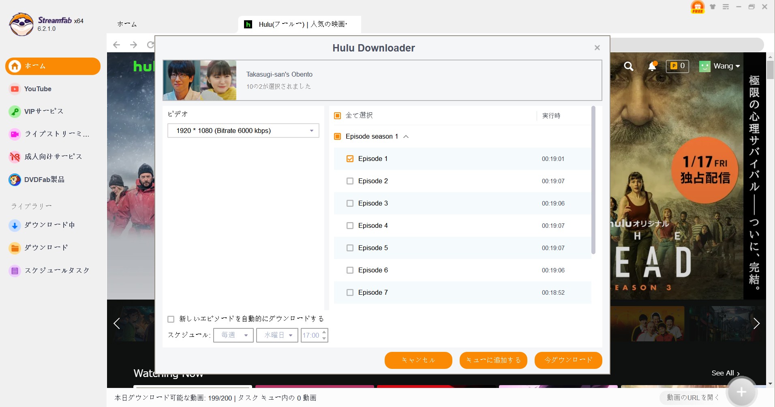Toggle the 全て選択 checkbox
Viewport: 775px width, 407px height.
click(x=337, y=116)
